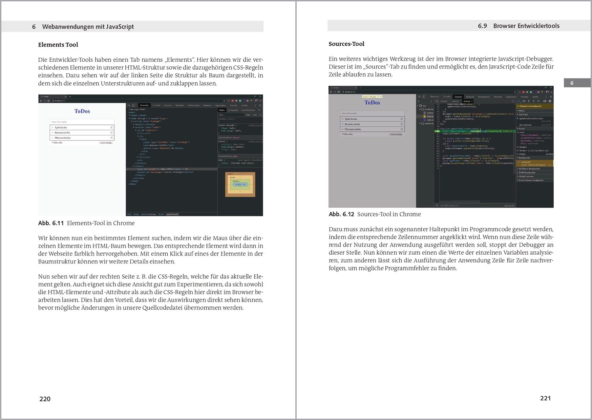The image size is (592, 420).
Task: Toggle the device toolbar icon
Action: click(134, 105)
